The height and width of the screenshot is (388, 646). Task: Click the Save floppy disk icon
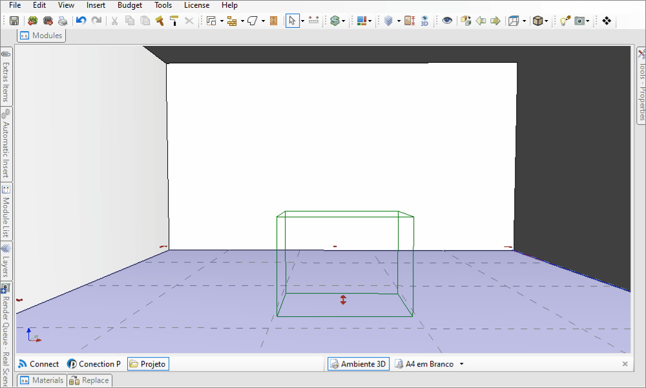14,21
